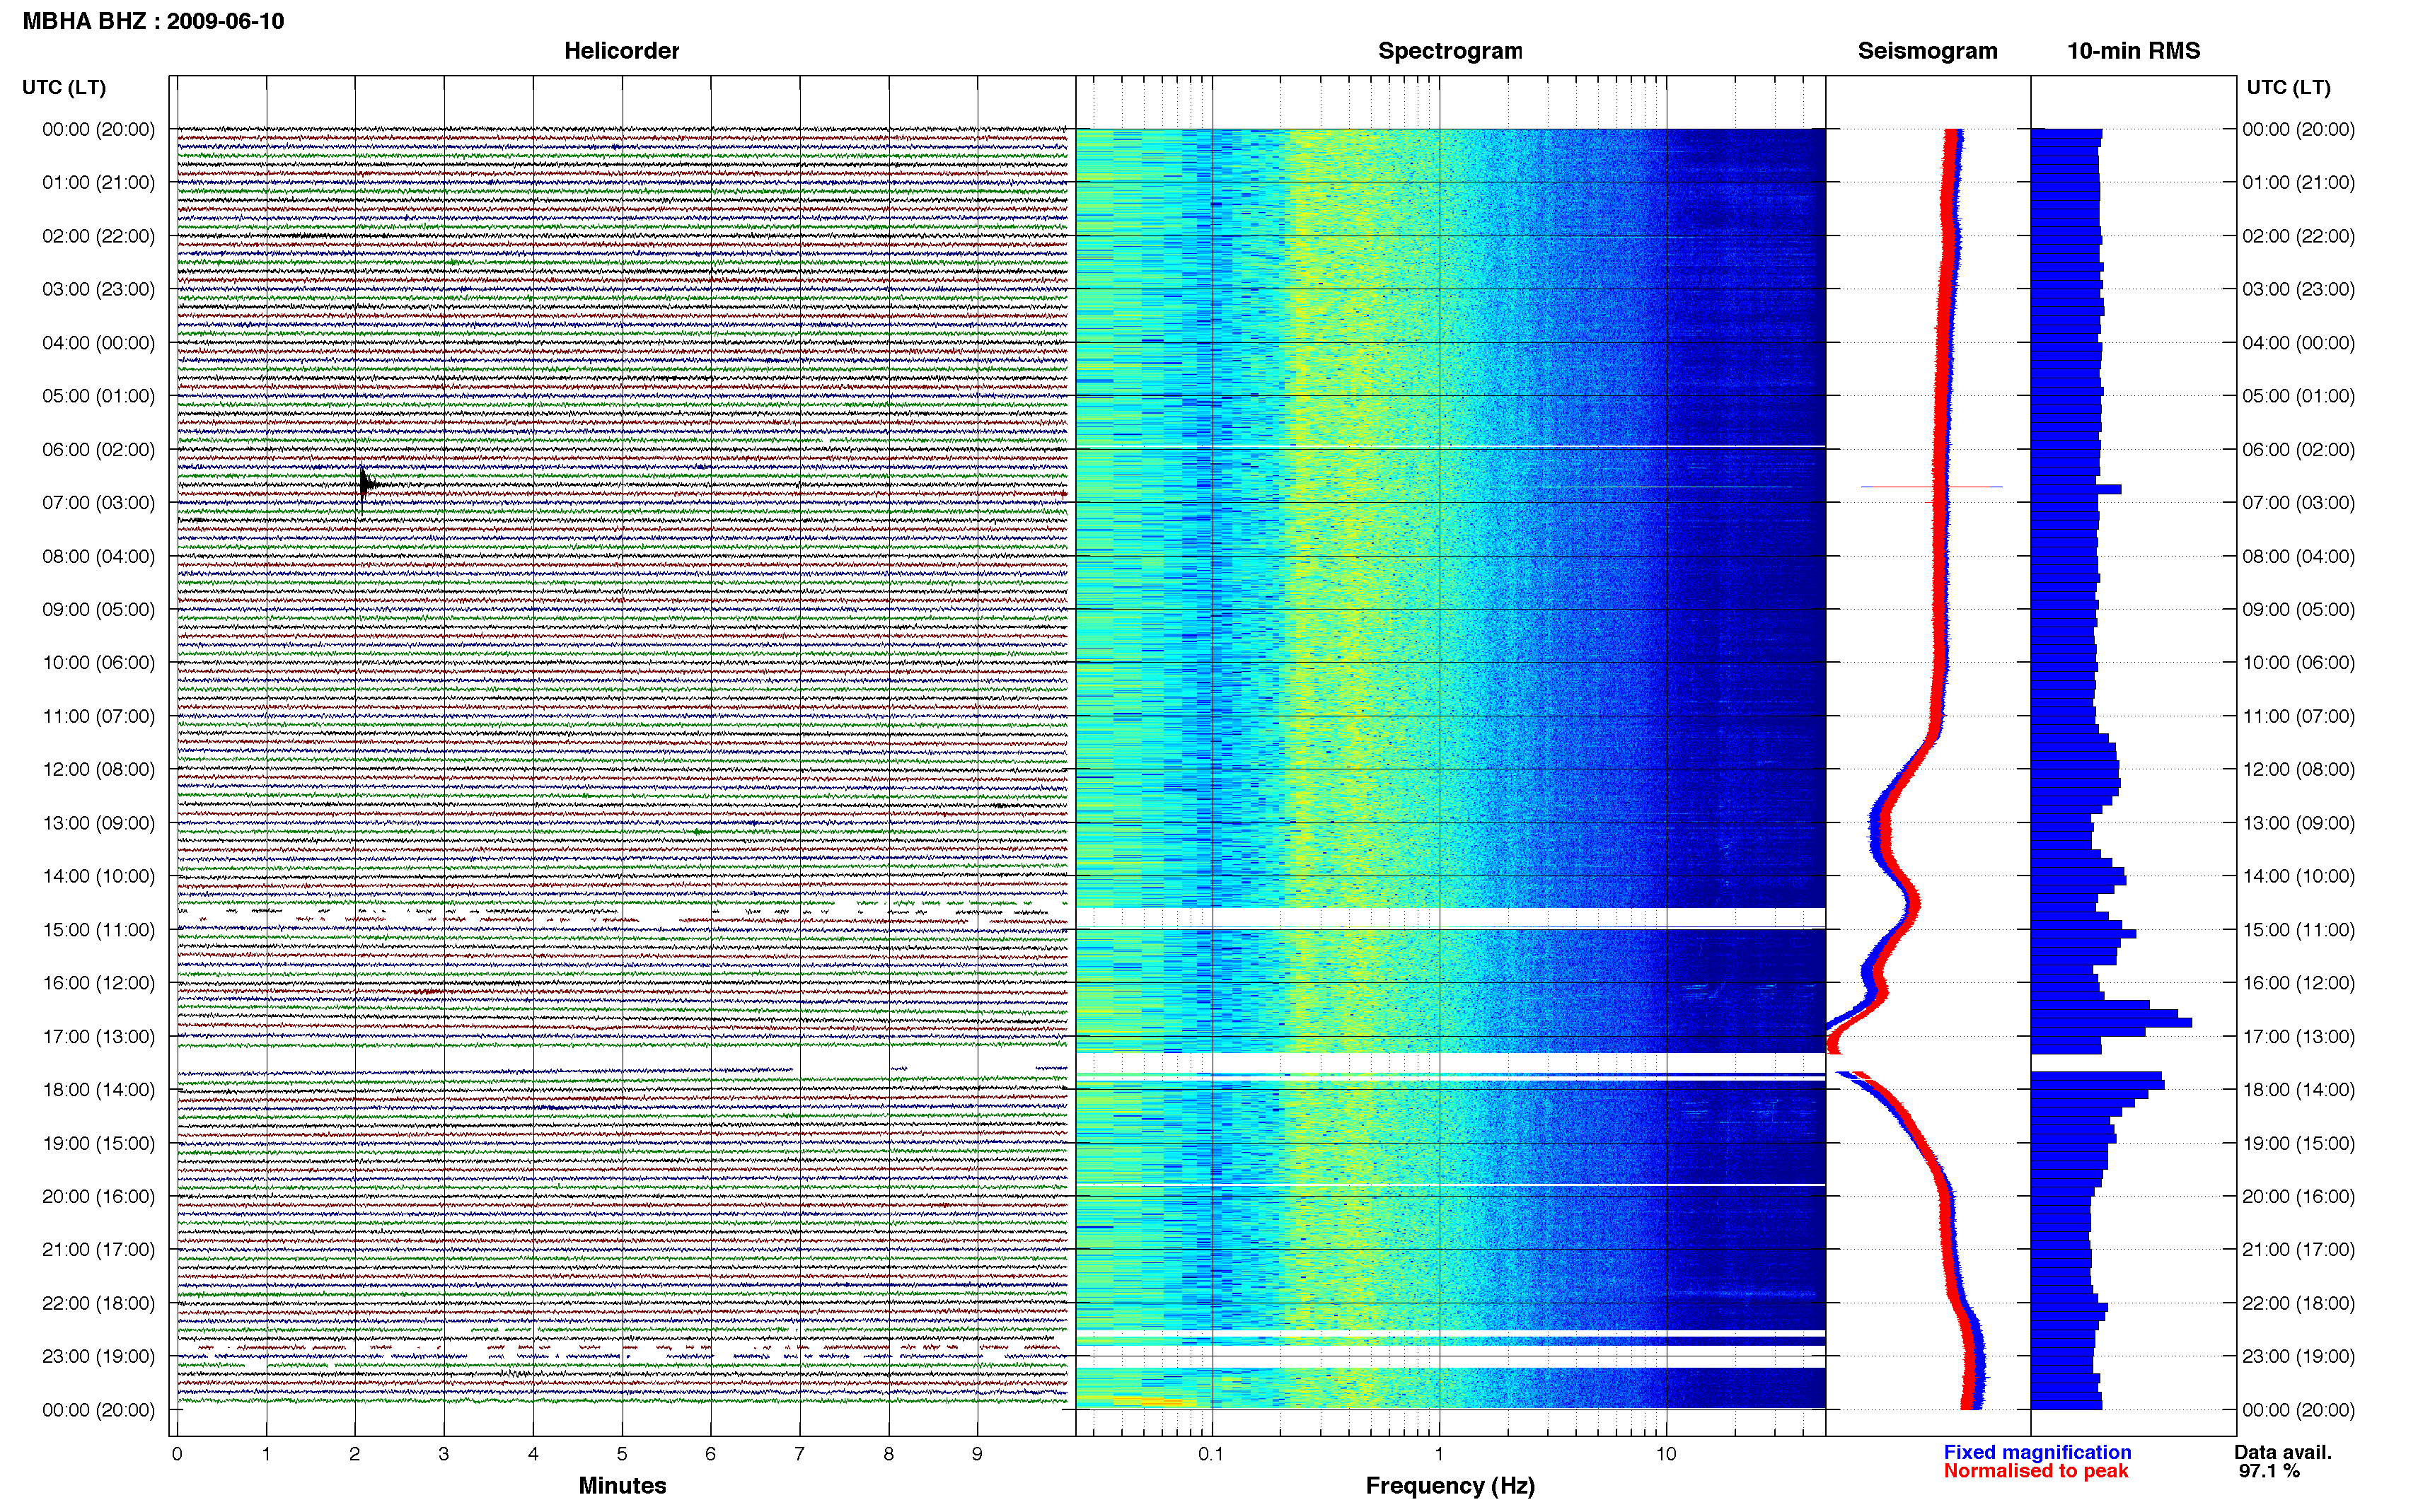Click right-side time label '06:00 (02:00)'

tap(2298, 450)
